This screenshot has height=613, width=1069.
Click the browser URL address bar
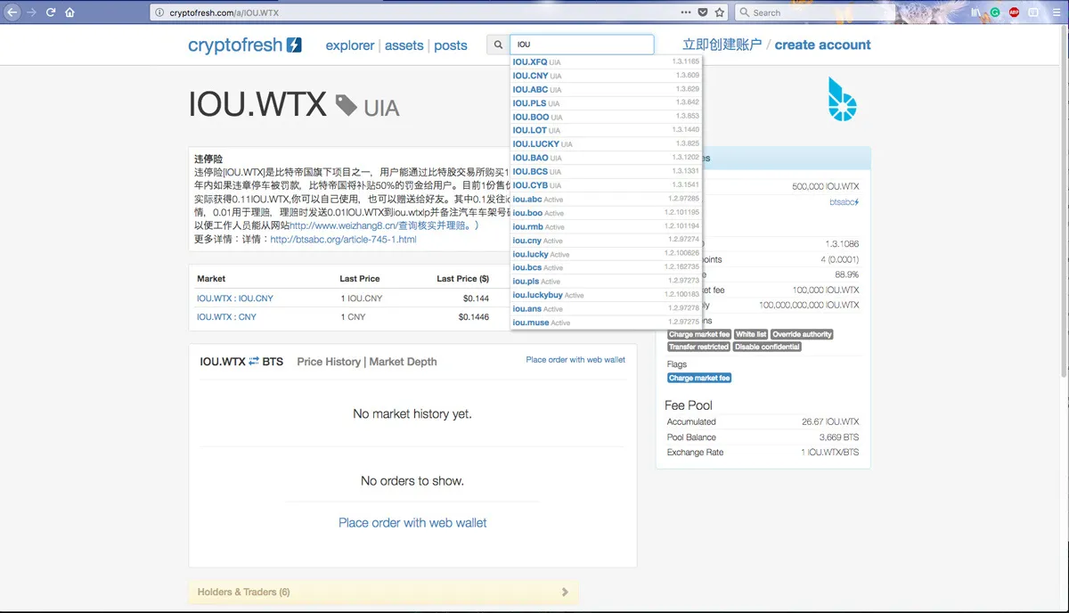point(414,12)
